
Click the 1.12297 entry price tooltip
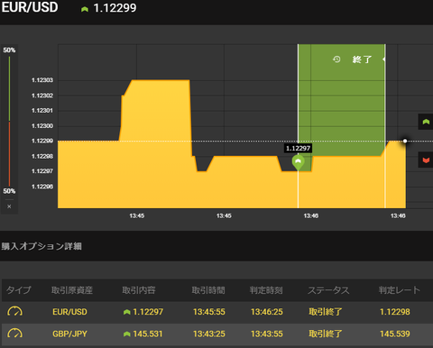tap(298, 148)
